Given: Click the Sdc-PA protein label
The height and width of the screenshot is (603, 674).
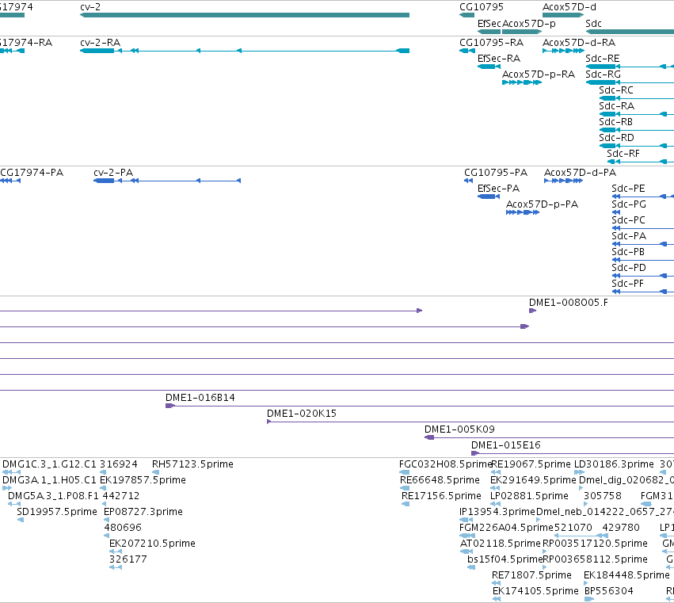Looking at the screenshot, I should pyautogui.click(x=629, y=237).
